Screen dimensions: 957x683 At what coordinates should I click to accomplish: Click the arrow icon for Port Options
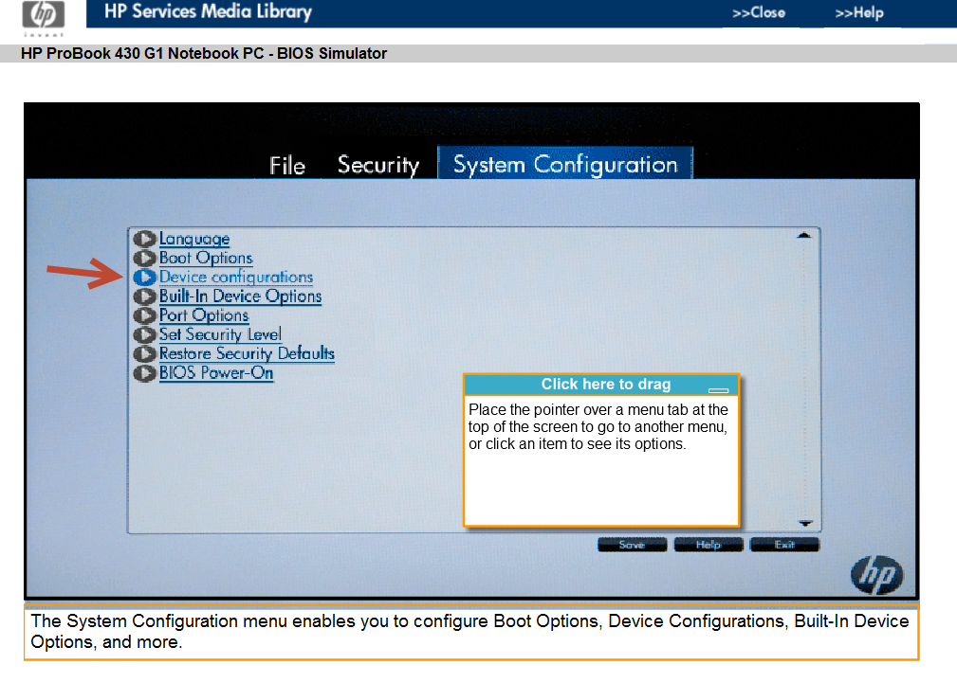[x=143, y=315]
